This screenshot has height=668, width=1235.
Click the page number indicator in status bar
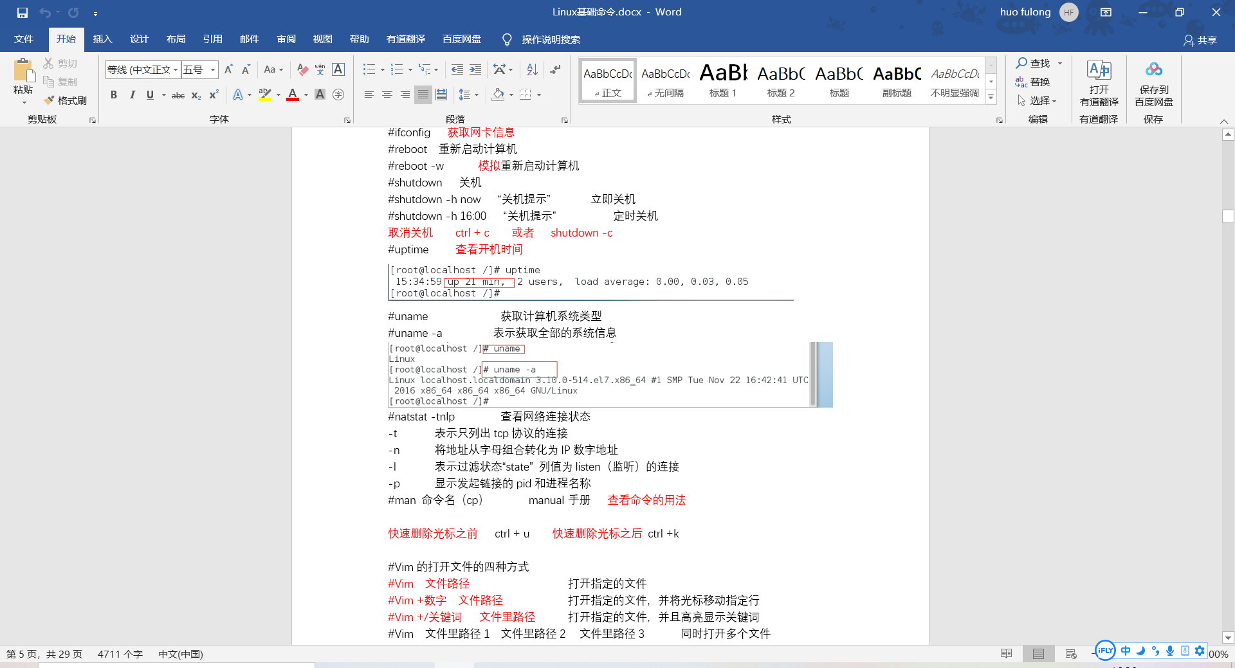pyautogui.click(x=44, y=654)
